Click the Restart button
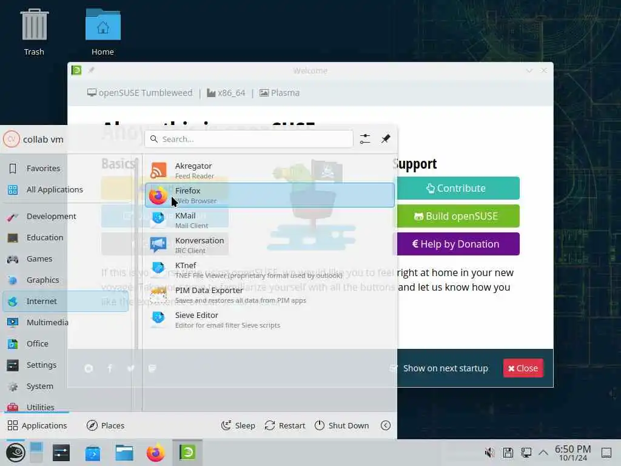 pyautogui.click(x=285, y=425)
